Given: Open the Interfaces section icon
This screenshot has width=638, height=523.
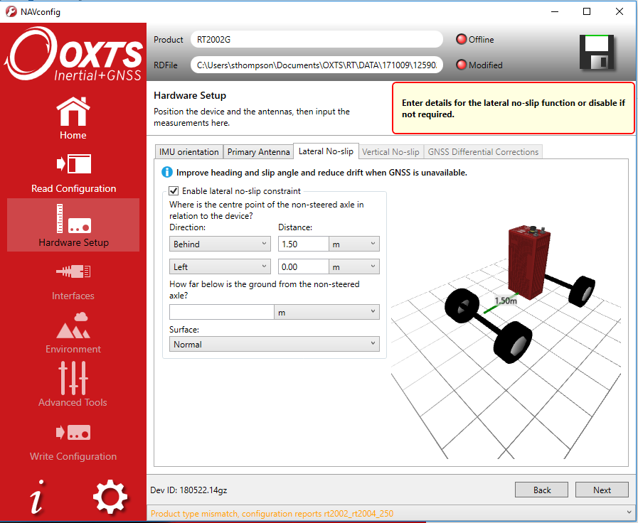Looking at the screenshot, I should 74,271.
